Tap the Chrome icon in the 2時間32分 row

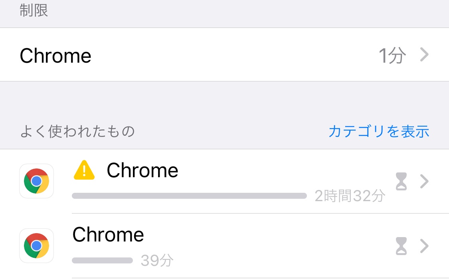coord(36,181)
